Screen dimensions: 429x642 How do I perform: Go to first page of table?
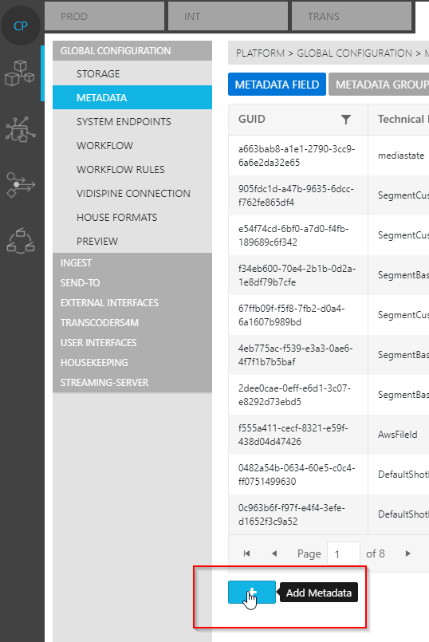coord(246,553)
